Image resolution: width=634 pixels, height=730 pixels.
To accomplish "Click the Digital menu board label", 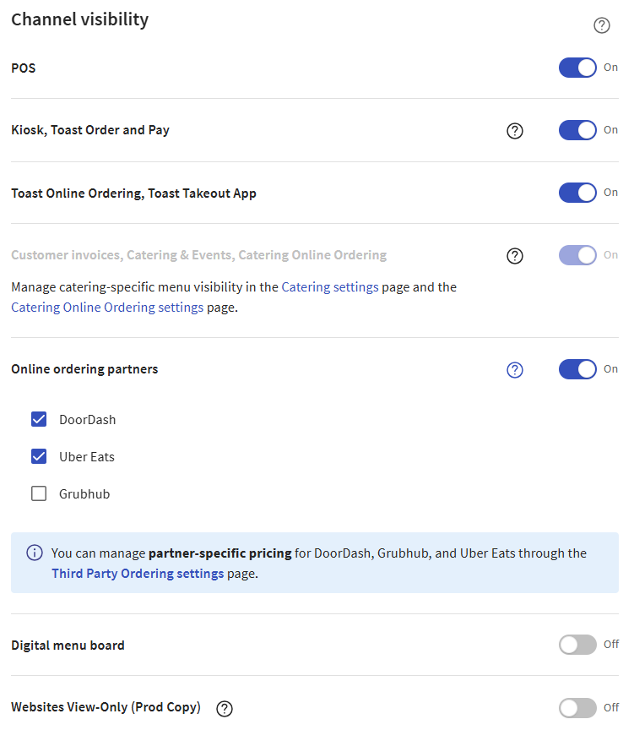I will (68, 646).
